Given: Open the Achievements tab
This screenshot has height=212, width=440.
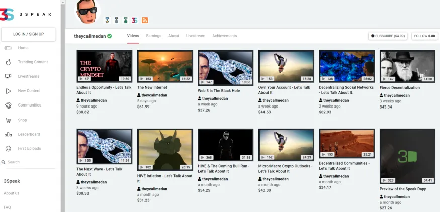Looking at the screenshot, I should pos(224,36).
